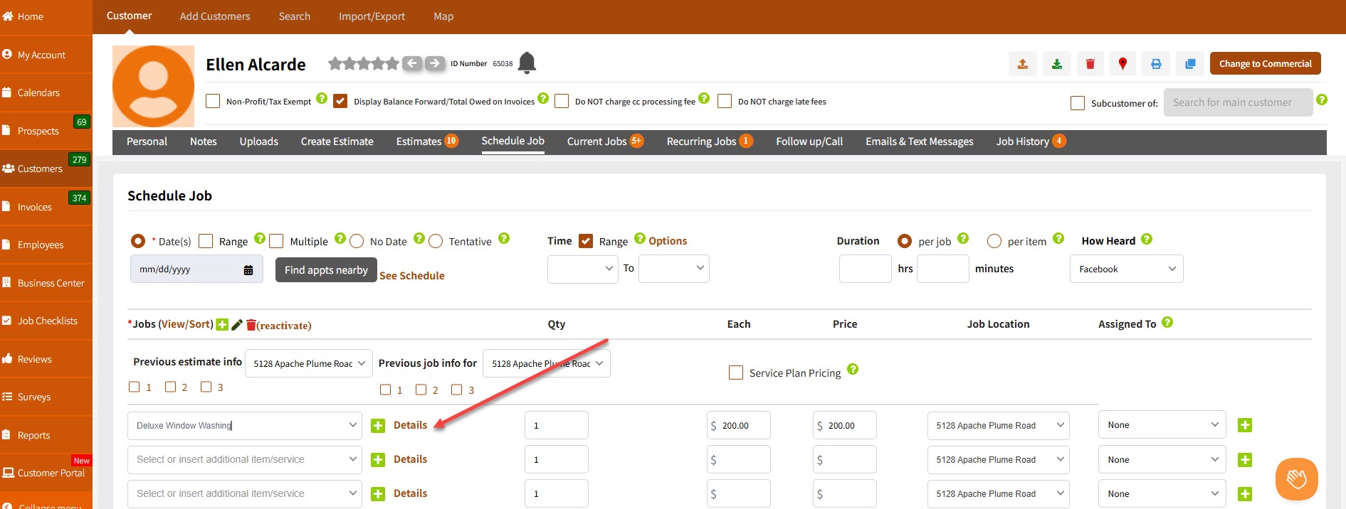Open Previous job info for dropdown
The width and height of the screenshot is (1346, 509).
click(x=546, y=363)
